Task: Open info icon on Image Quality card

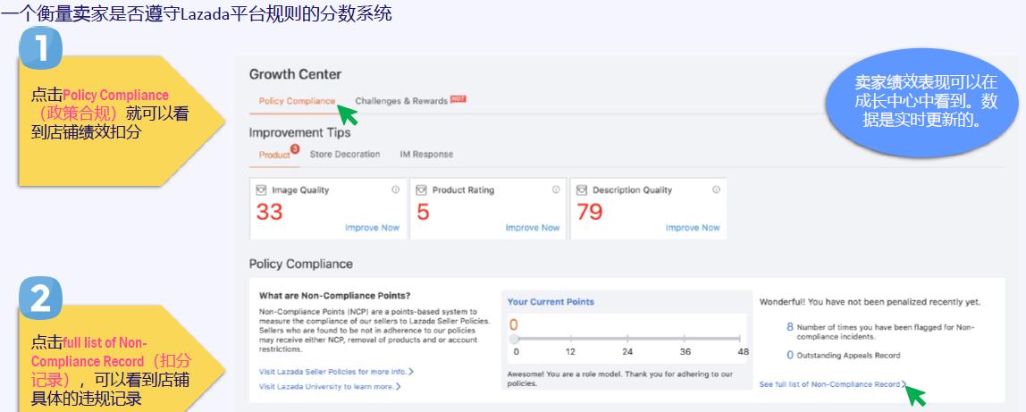Action: coord(395,189)
